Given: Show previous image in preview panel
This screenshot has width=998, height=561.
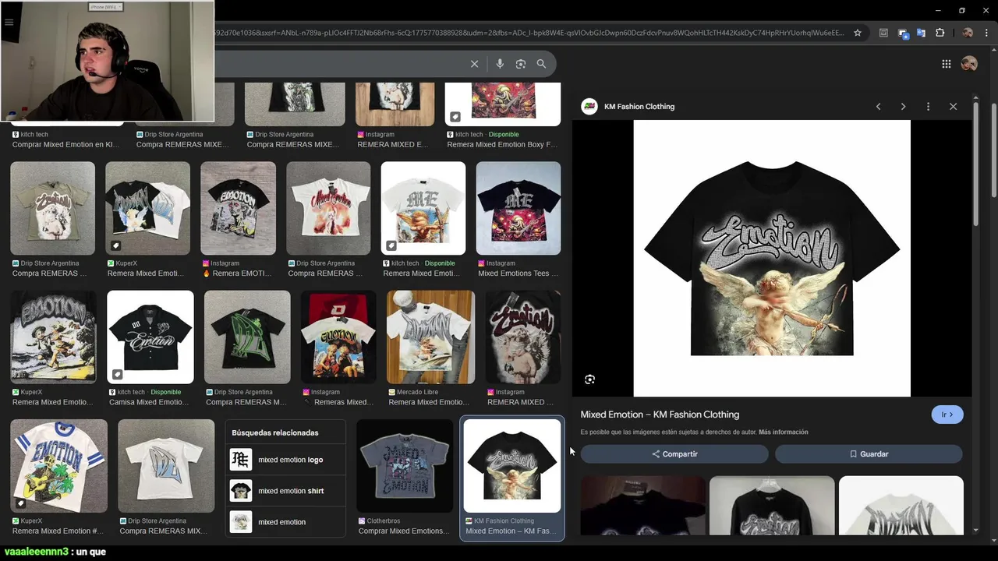Looking at the screenshot, I should (x=878, y=106).
